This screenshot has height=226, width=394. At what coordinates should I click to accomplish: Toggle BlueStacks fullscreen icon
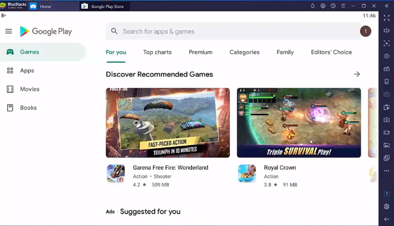click(387, 18)
